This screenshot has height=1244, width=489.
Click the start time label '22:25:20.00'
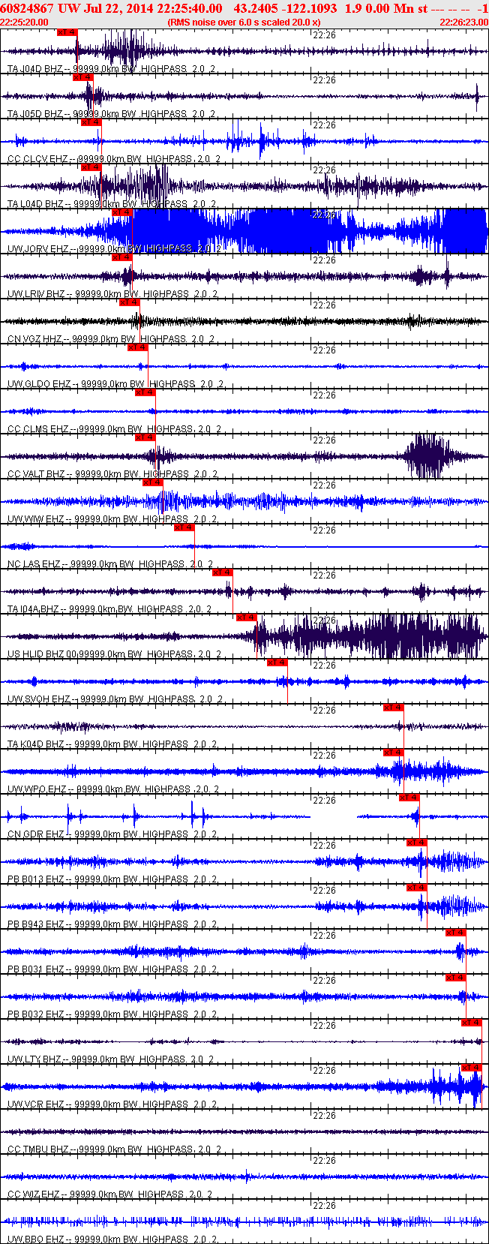pos(25,23)
